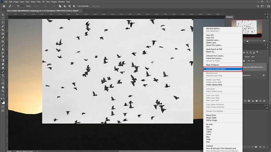Select the Navigator panel tab

click(230, 17)
